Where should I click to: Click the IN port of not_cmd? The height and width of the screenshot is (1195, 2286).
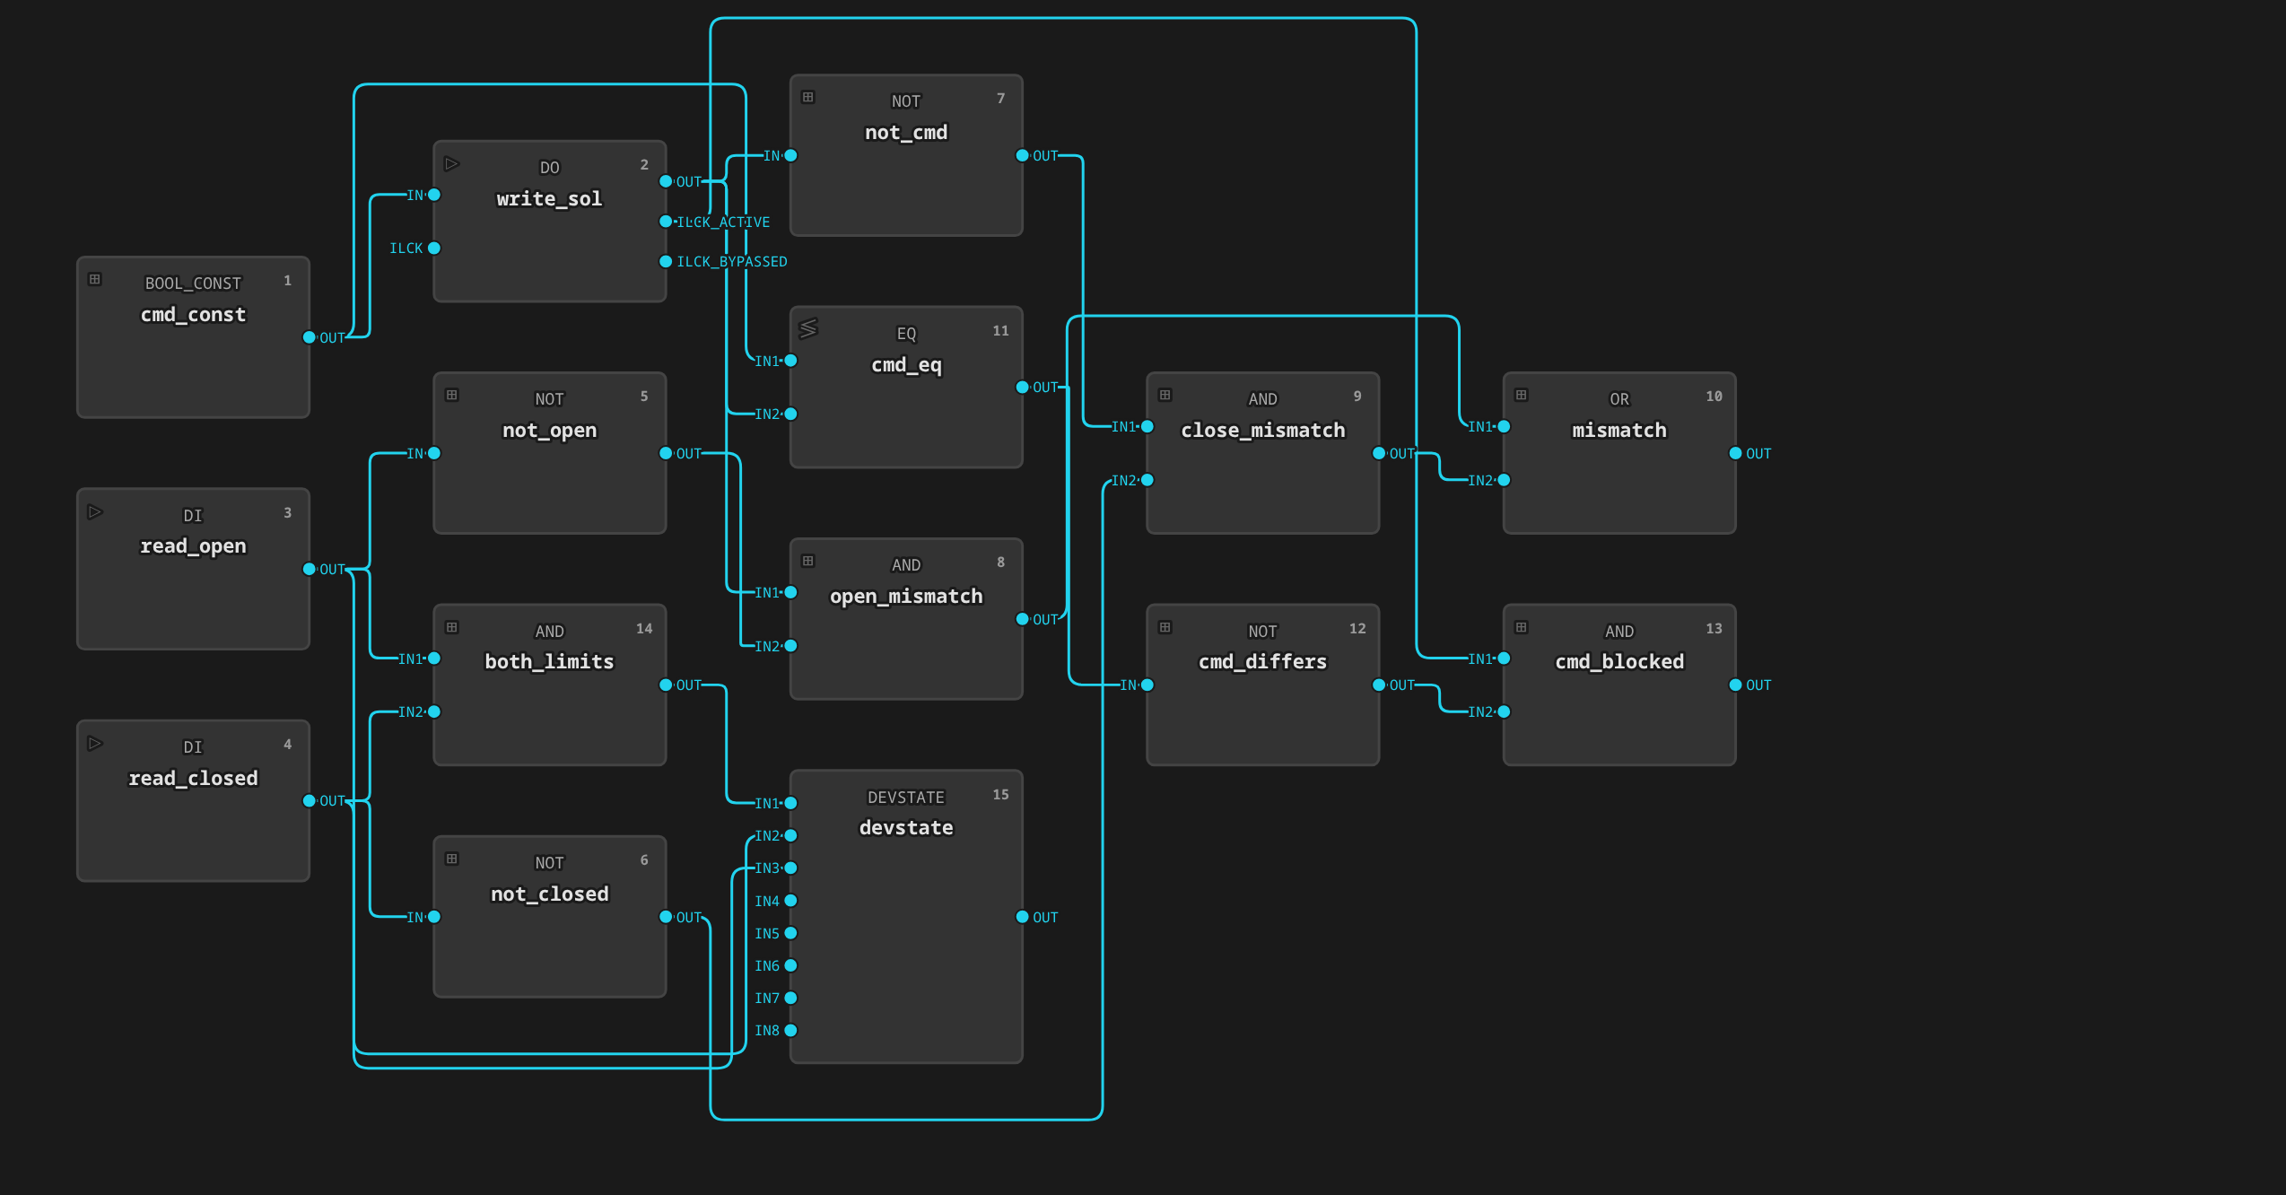[x=790, y=155]
